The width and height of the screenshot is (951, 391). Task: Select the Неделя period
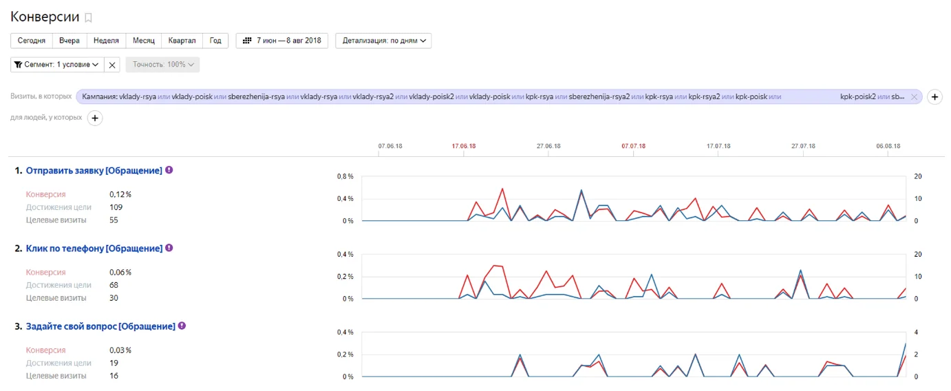pyautogui.click(x=106, y=41)
